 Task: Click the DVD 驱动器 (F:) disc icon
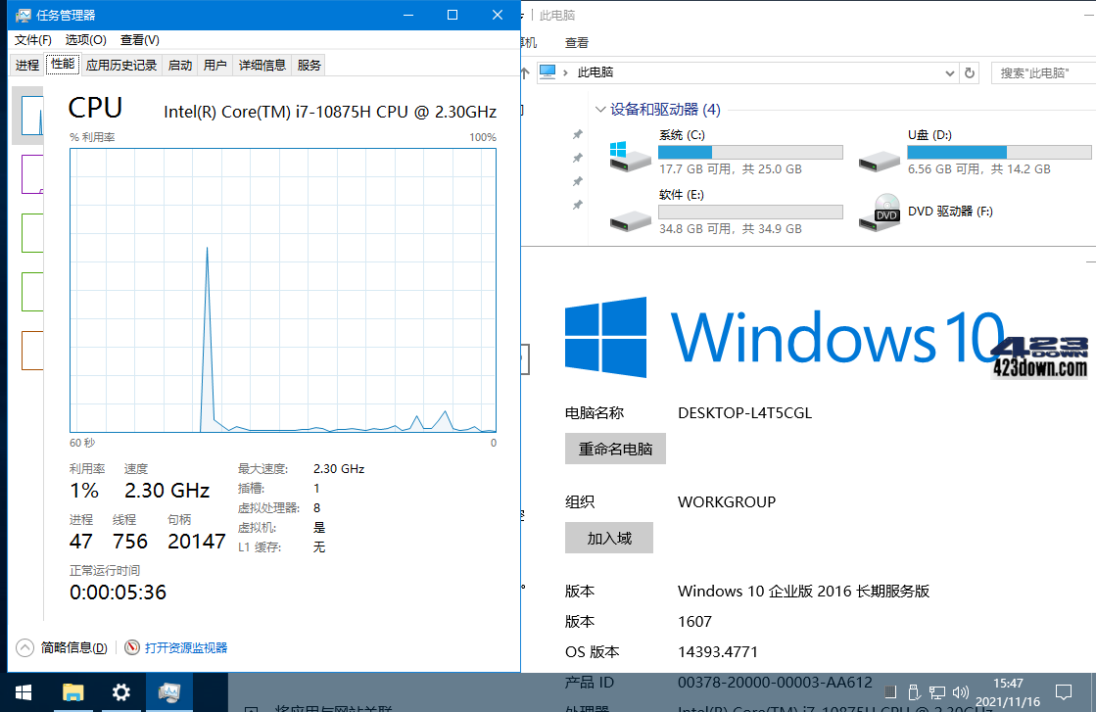click(880, 212)
